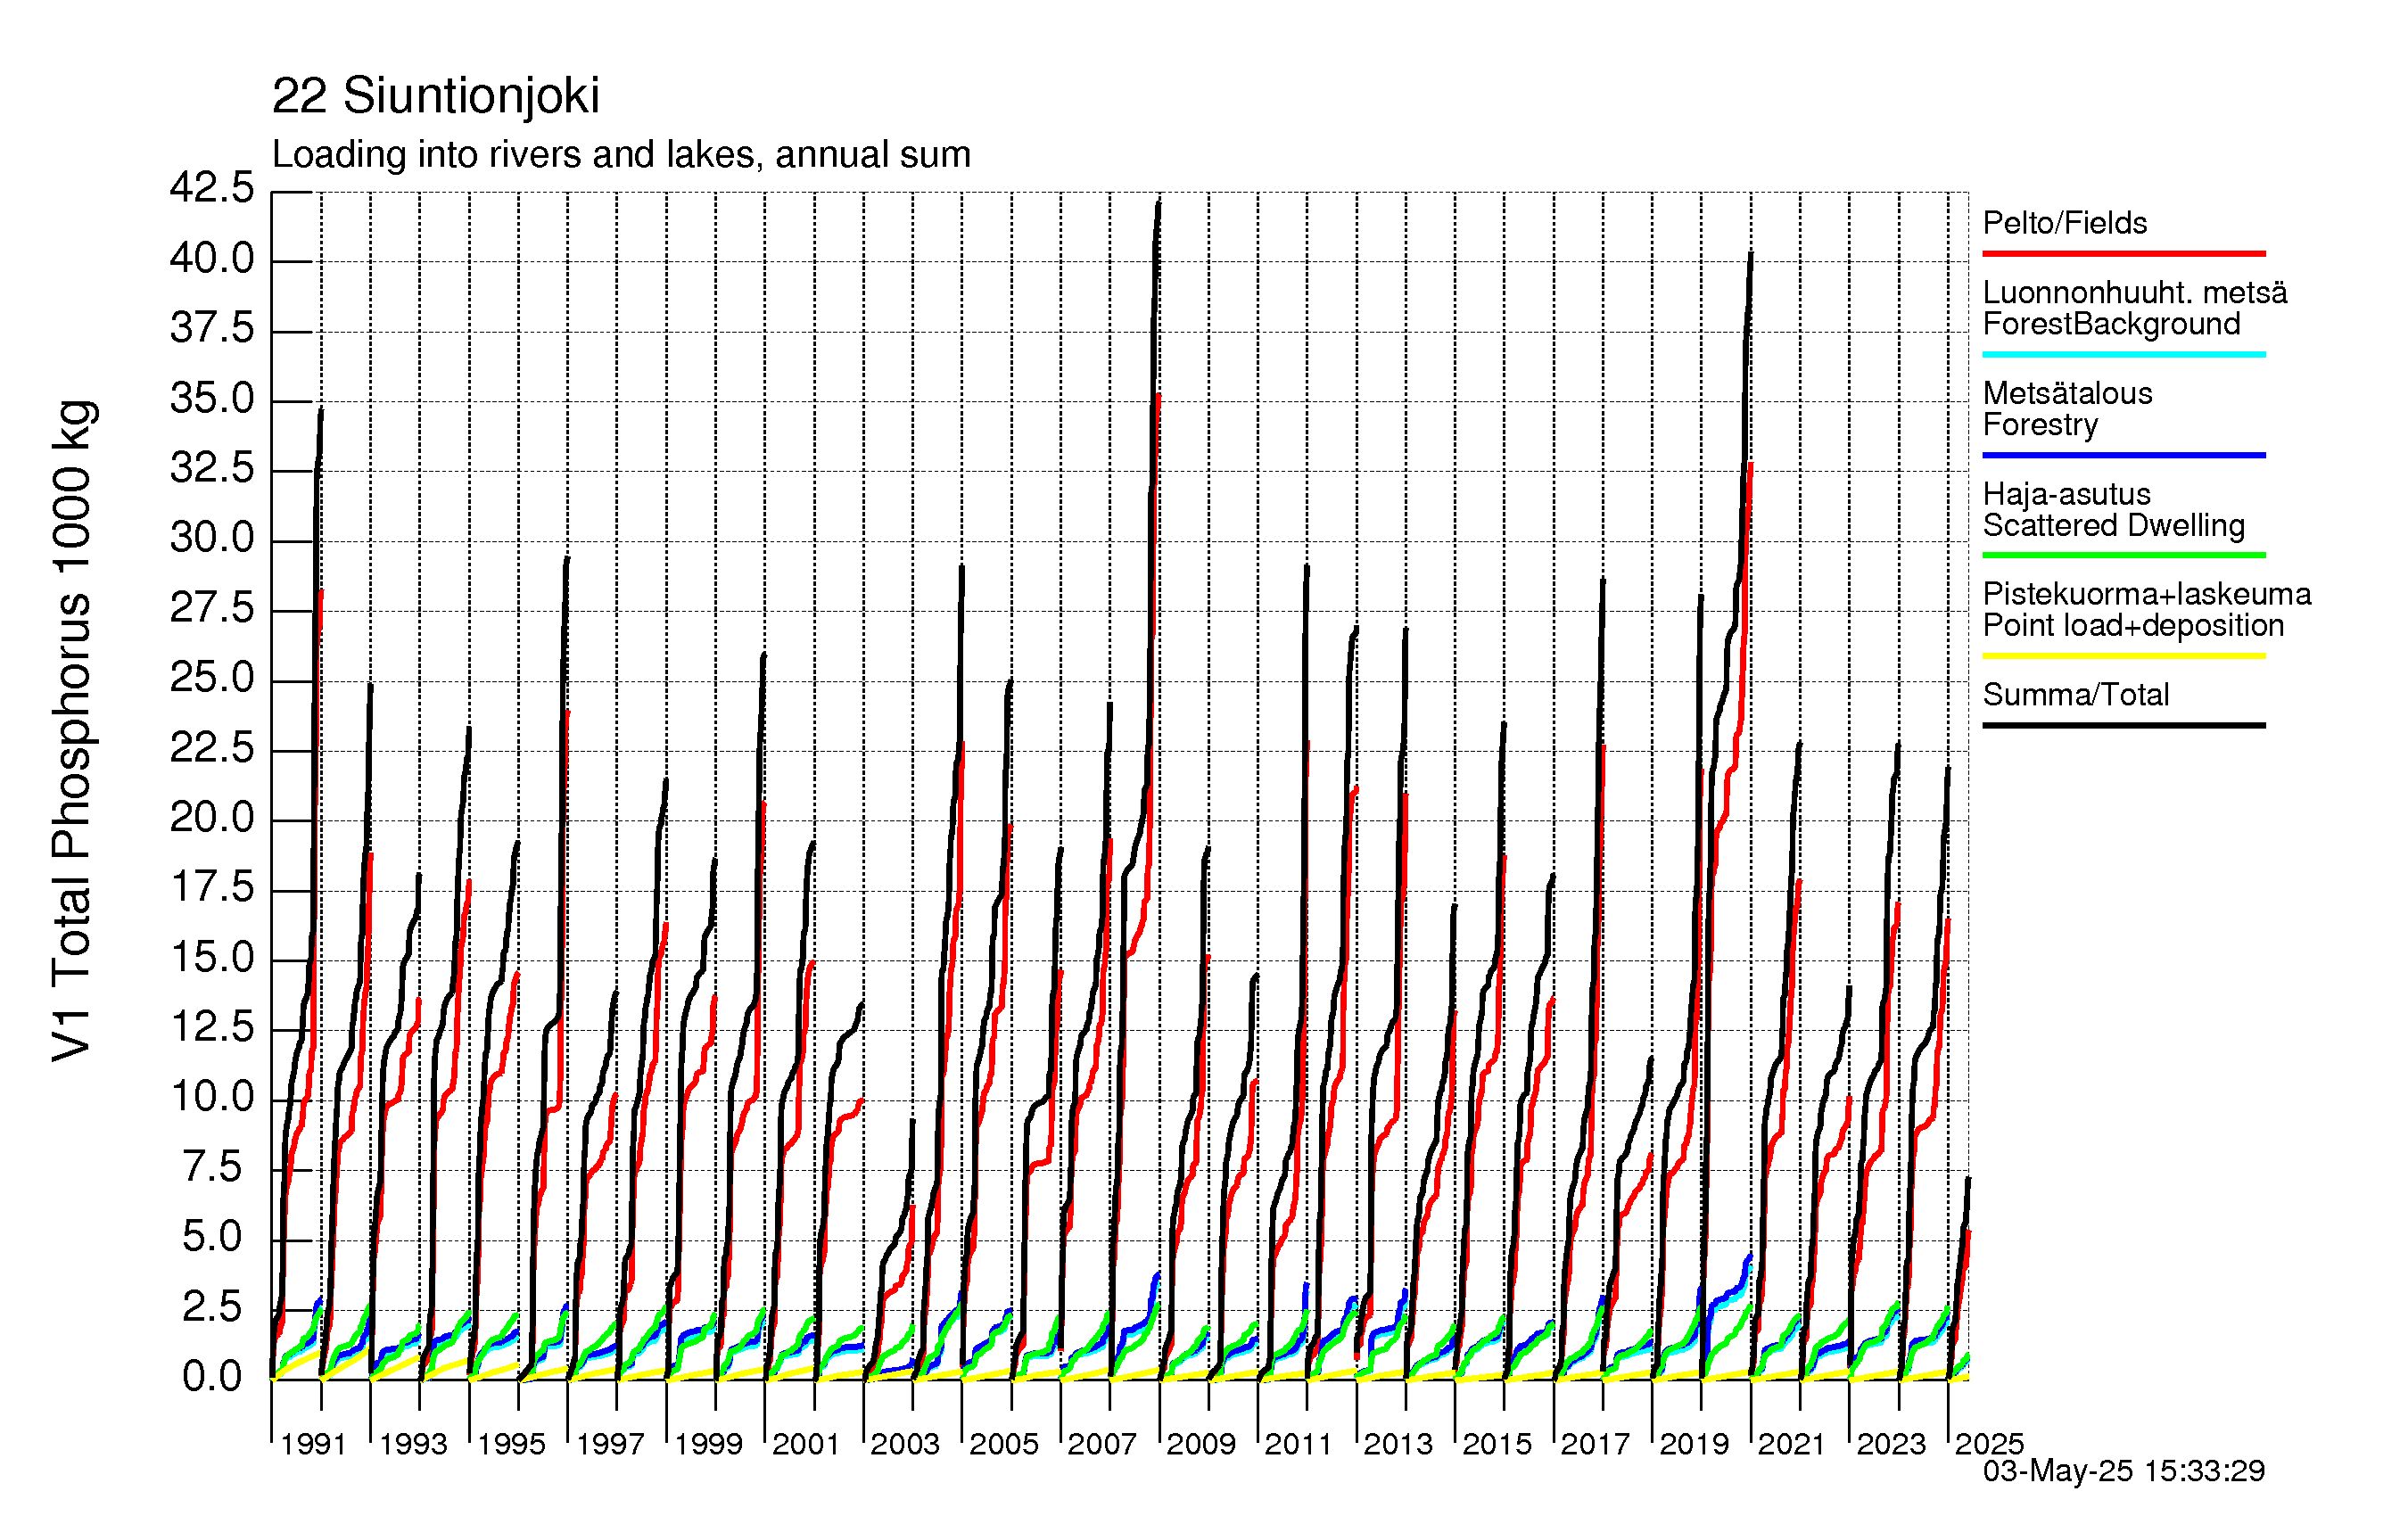Click the y-axis value 7.5
Image resolution: width=2408 pixels, height=1516 pixels.
(x=212, y=1167)
